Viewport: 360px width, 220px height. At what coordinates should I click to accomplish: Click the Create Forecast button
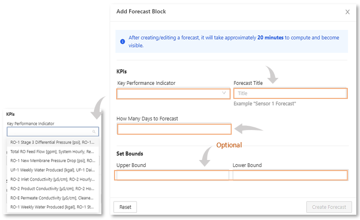pyautogui.click(x=328, y=207)
